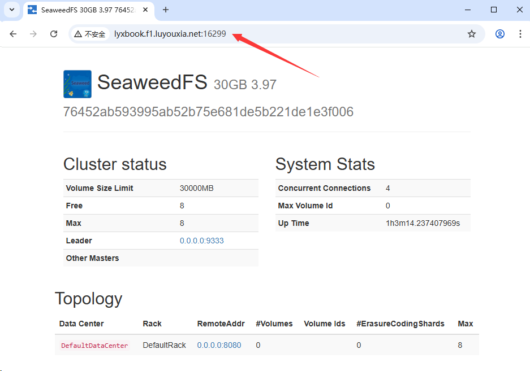The width and height of the screenshot is (530, 371).
Task: Open the tab search dropdown chevron
Action: [12, 10]
